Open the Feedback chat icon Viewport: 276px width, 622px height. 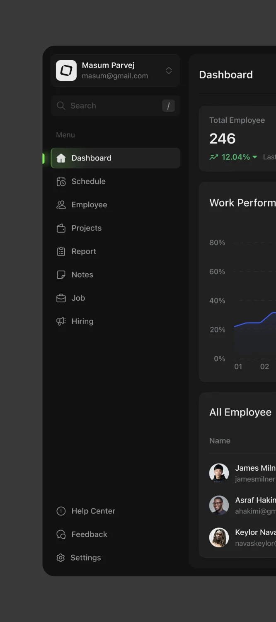coord(61,535)
